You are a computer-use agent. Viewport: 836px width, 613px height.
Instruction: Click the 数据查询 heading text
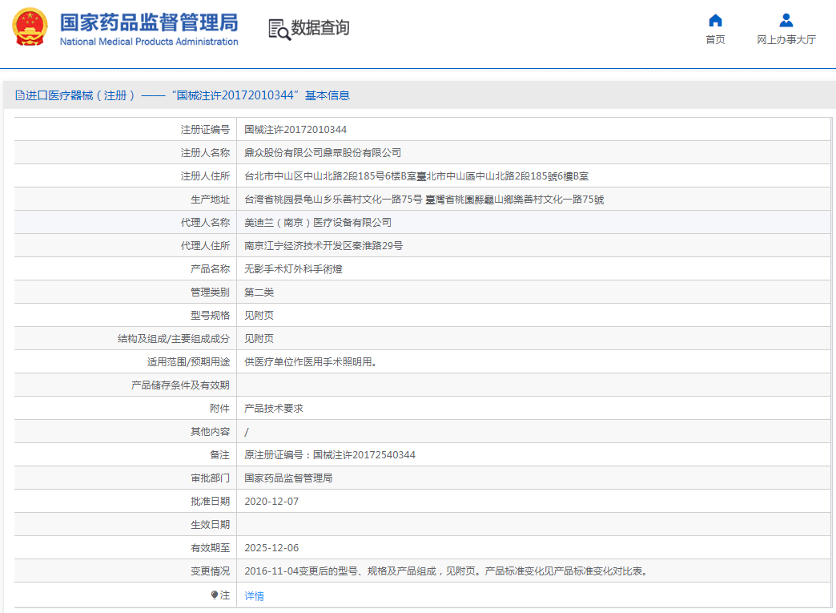pyautogui.click(x=320, y=28)
